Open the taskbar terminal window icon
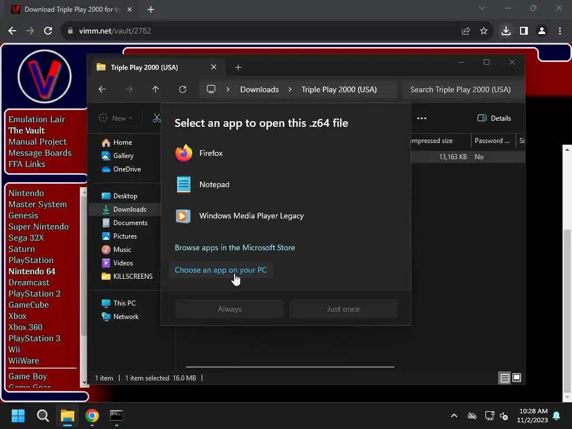The image size is (572, 429). (x=116, y=416)
